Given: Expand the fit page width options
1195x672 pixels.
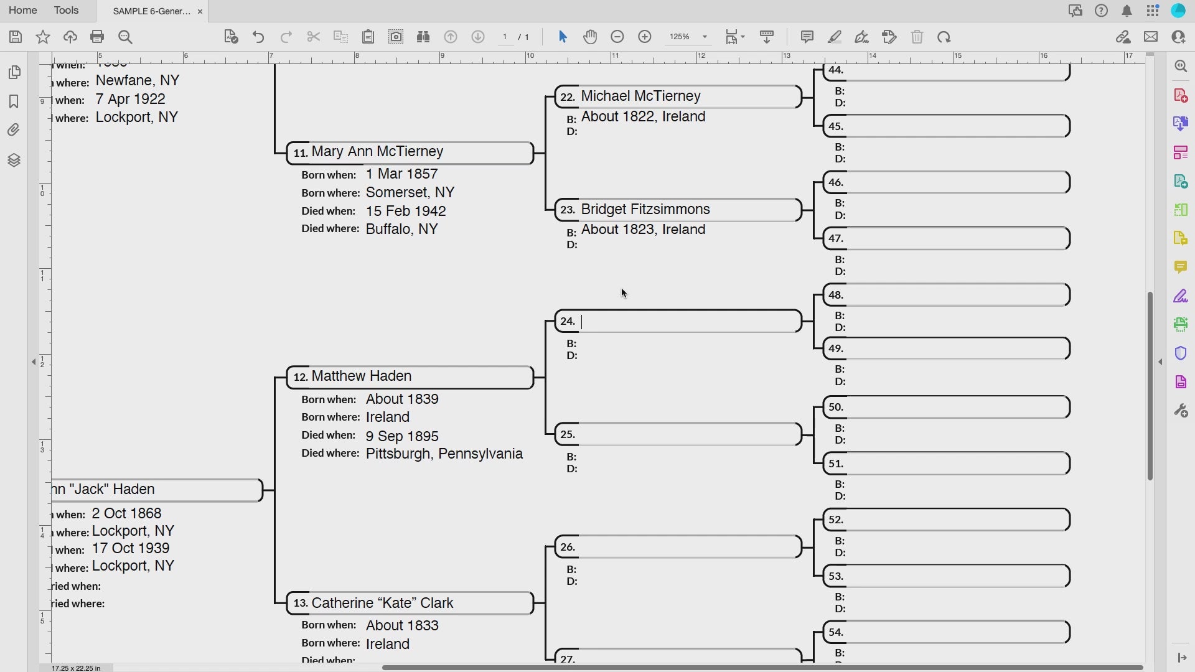Looking at the screenshot, I should [743, 37].
